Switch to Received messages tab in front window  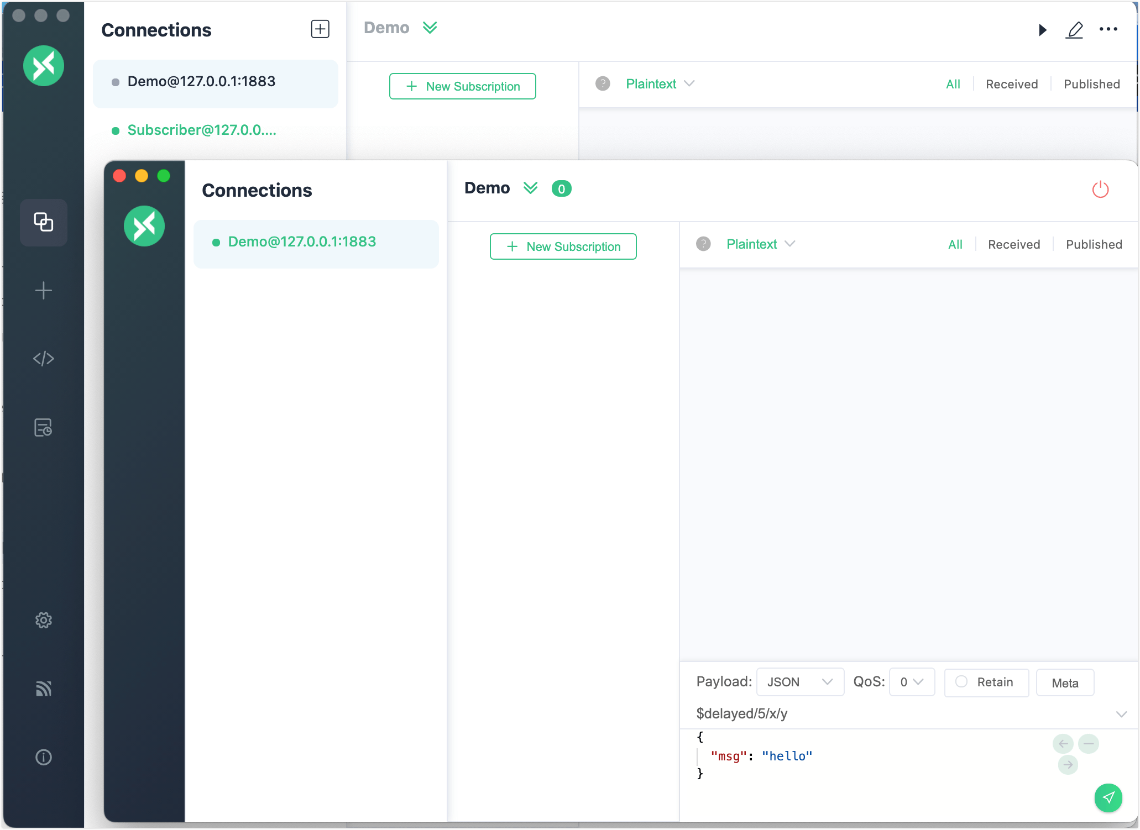(x=1014, y=244)
